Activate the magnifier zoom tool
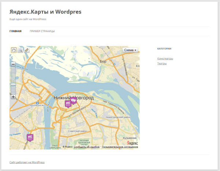220x171 pixels. point(20,50)
